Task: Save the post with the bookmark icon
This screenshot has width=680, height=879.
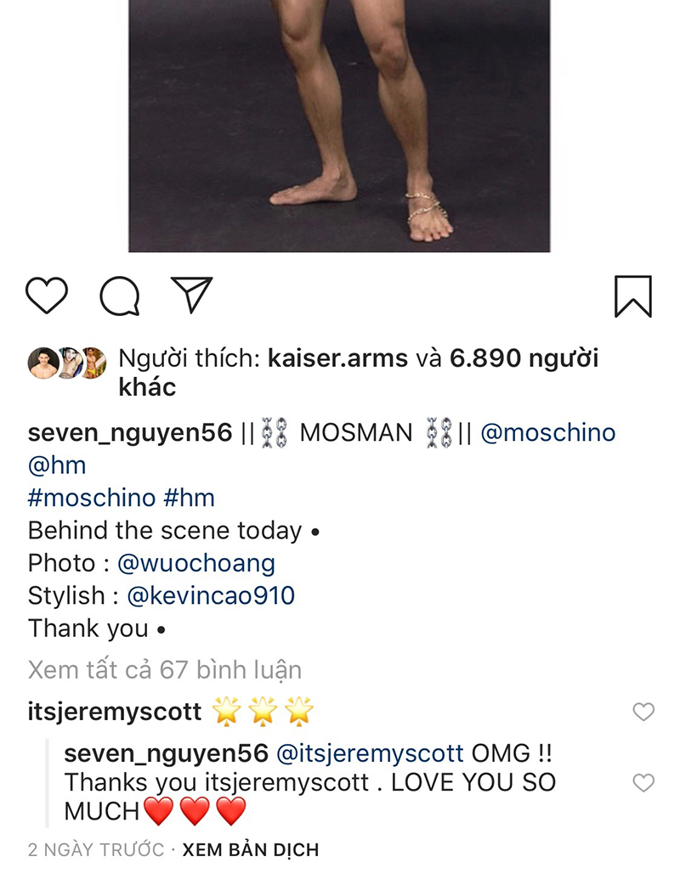Action: (x=632, y=296)
